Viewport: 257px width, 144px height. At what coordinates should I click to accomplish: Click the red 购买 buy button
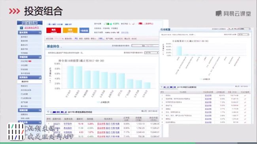pyautogui.click(x=54, y=30)
